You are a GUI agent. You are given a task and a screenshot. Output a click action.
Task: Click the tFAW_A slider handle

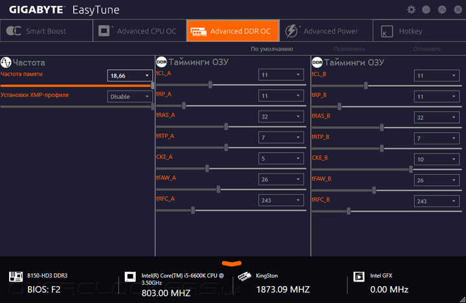[219, 190]
